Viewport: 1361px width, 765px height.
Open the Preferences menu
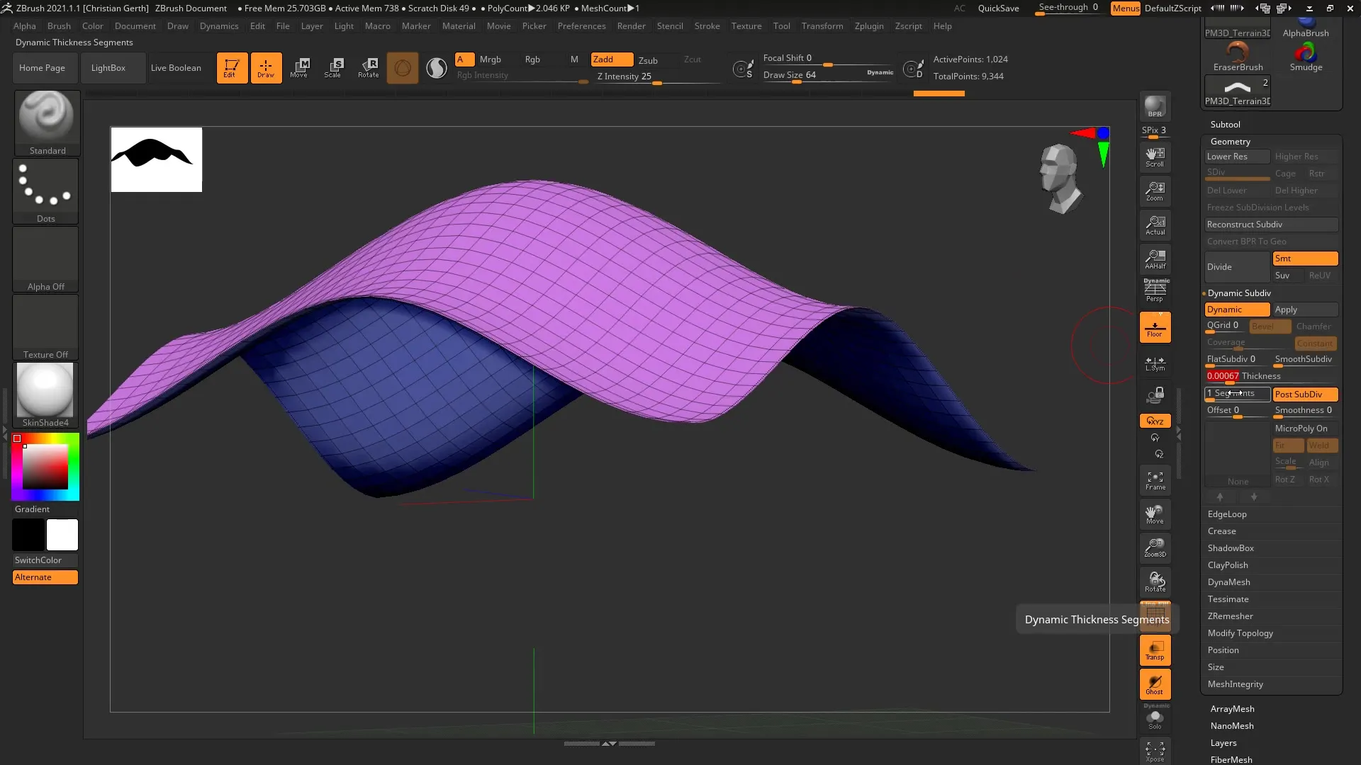(x=581, y=26)
